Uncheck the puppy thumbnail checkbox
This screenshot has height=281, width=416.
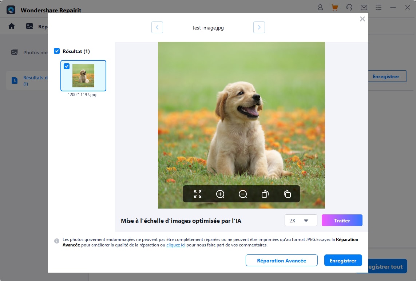pos(67,66)
